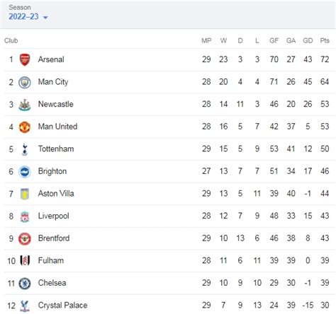Click the Club column header
The image size is (336, 314).
point(11,40)
